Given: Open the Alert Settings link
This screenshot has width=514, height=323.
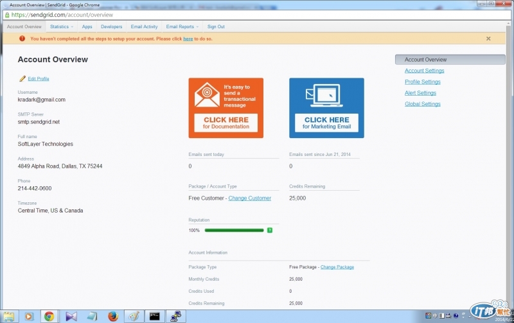Looking at the screenshot, I should [421, 93].
